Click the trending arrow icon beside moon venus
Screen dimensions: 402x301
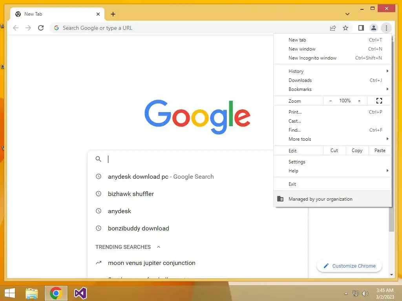[99, 263]
